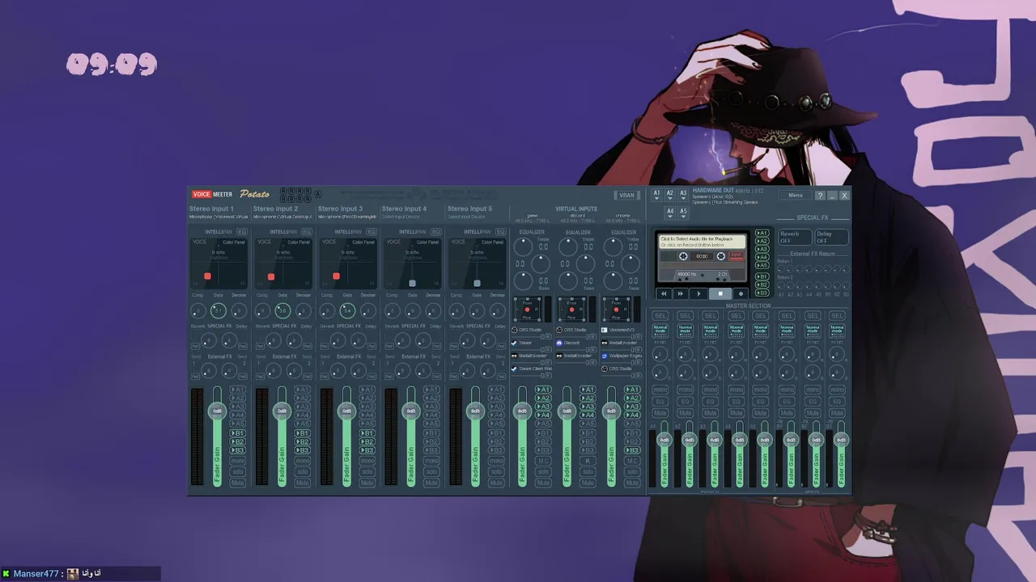Disable B3 routing on Stereo Input 3
This screenshot has height=582, width=1036.
click(x=367, y=450)
